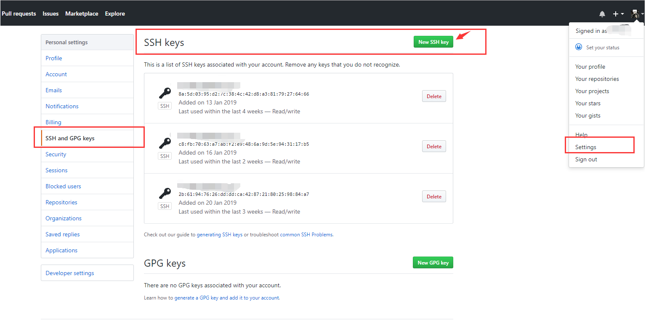Image resolution: width=646 pixels, height=321 pixels.
Task: Follow the generate a GPG key link
Action: click(x=227, y=298)
